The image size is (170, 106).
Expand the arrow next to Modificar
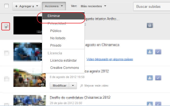coord(73,86)
